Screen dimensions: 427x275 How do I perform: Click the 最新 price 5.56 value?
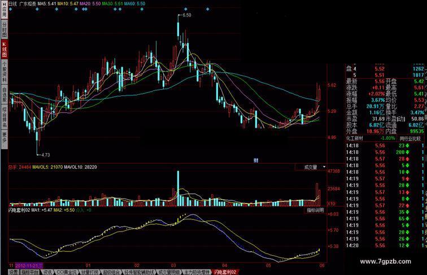tap(380, 81)
